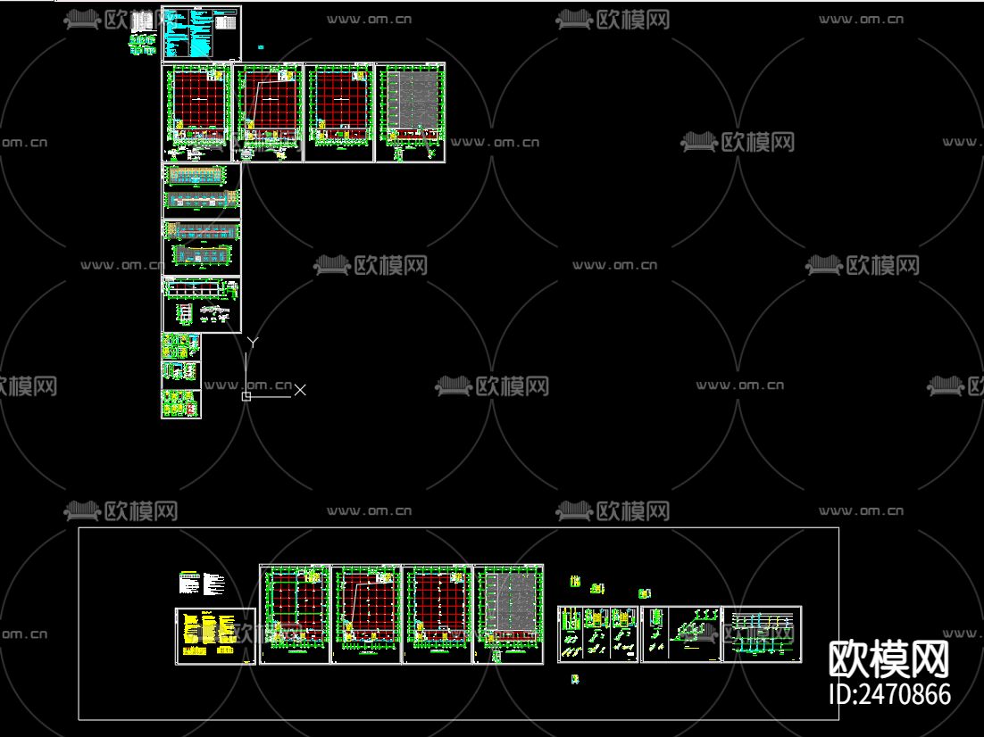Select the UCS origin square marker
Image resolution: width=984 pixels, height=737 pixels.
click(246, 396)
